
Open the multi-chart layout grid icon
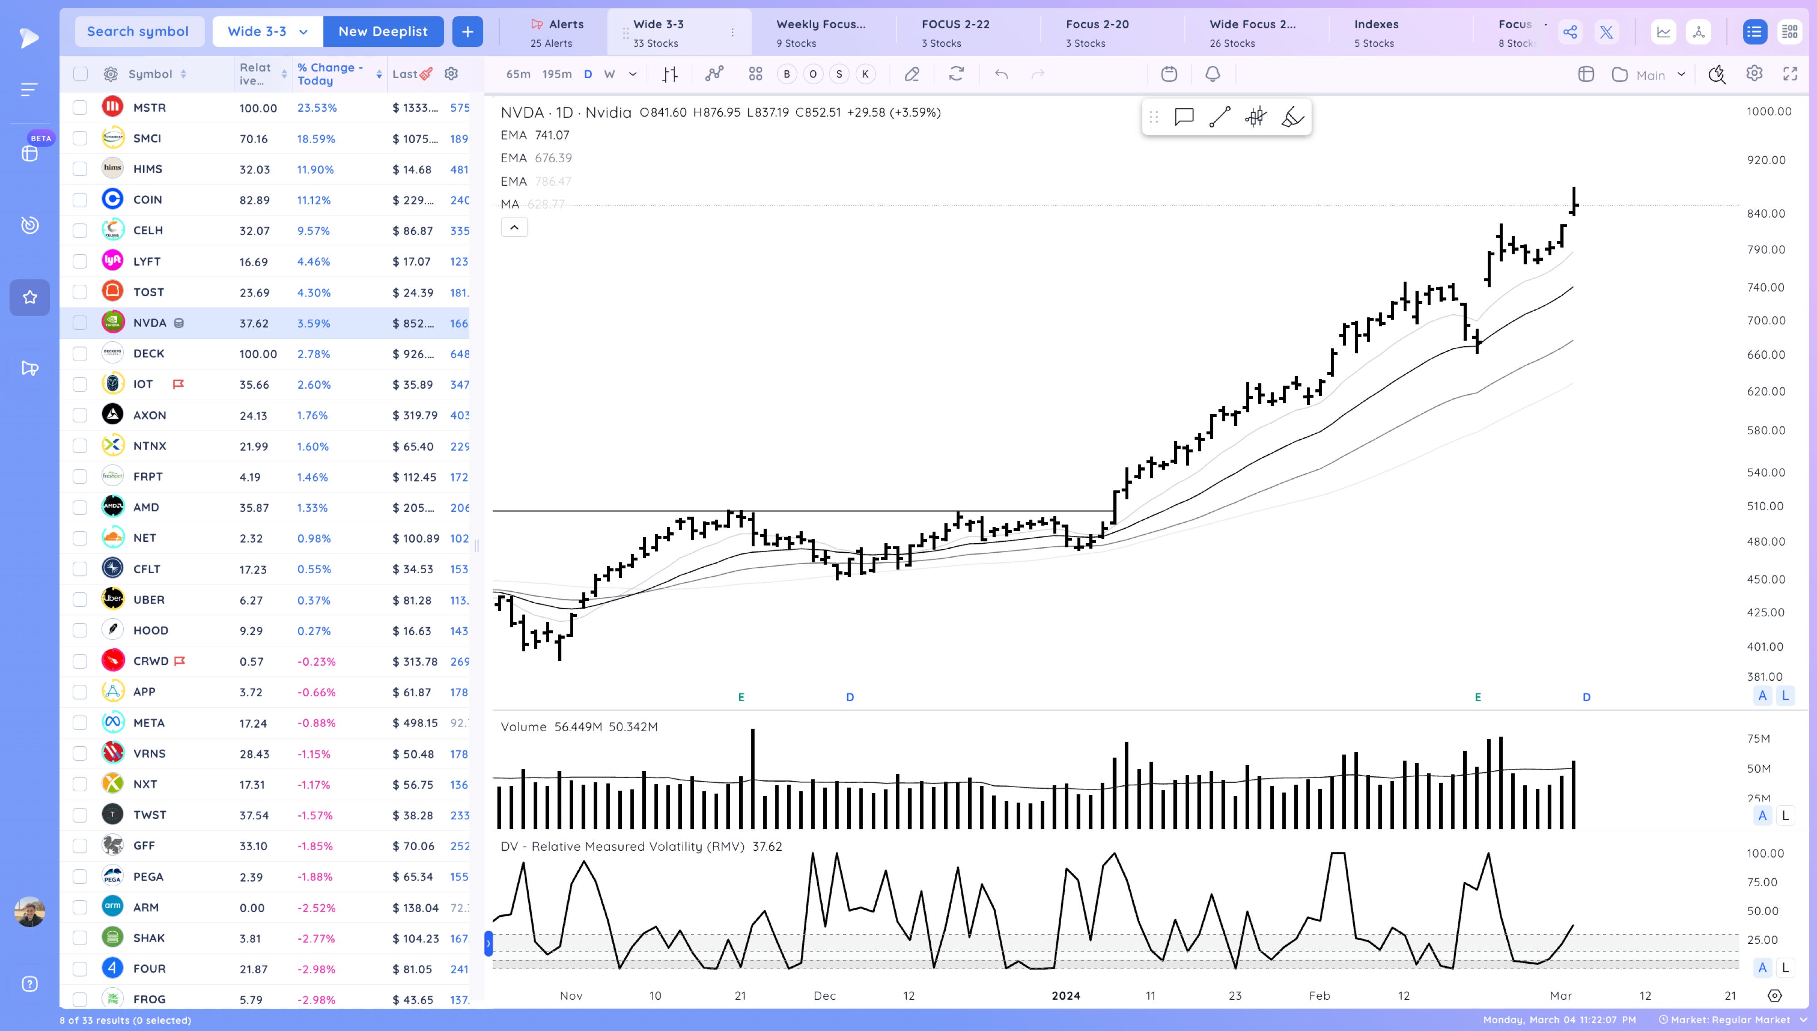pos(755,74)
